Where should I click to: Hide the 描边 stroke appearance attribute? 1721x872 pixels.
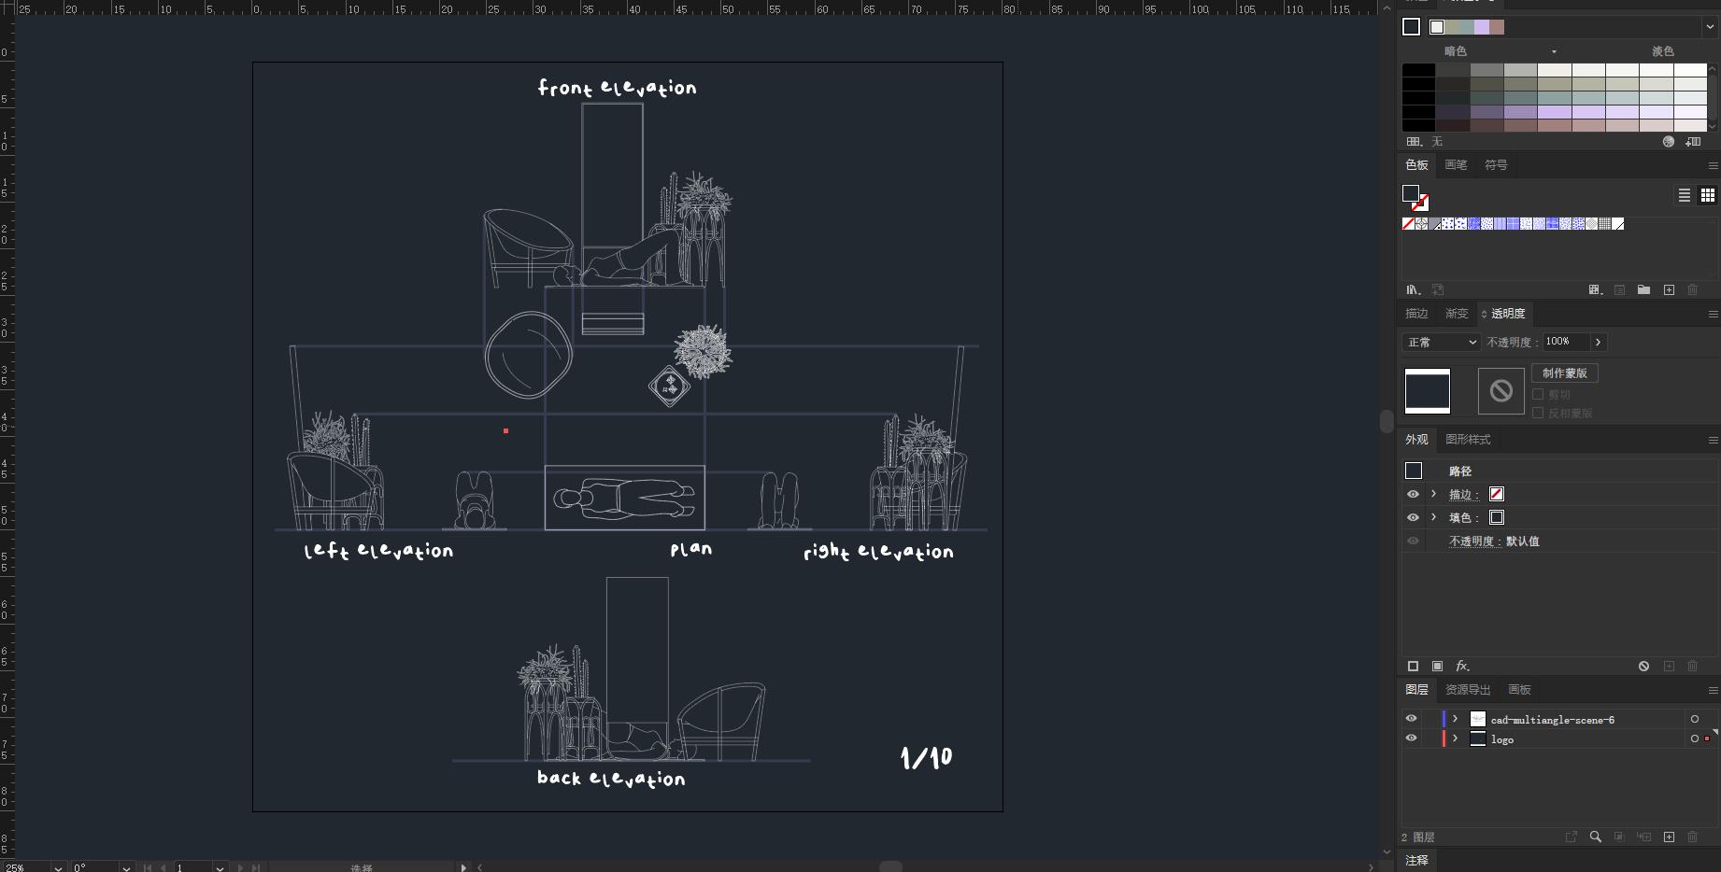click(1413, 494)
